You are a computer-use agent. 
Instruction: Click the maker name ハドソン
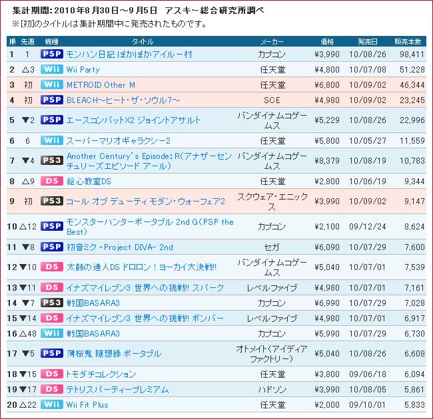[272, 390]
